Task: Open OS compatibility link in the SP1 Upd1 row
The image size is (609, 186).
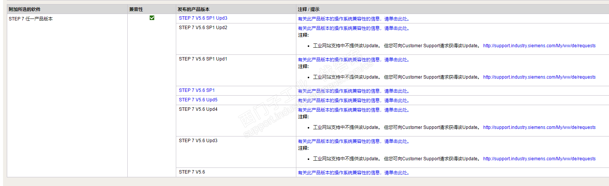Action: pyautogui.click(x=353, y=60)
